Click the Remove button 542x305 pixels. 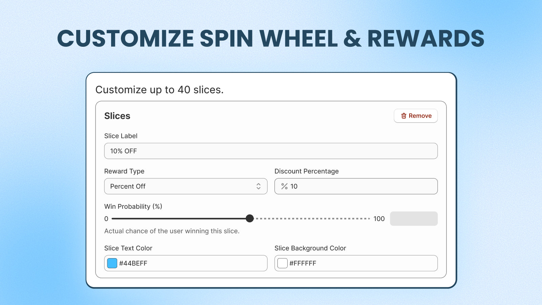pos(416,116)
